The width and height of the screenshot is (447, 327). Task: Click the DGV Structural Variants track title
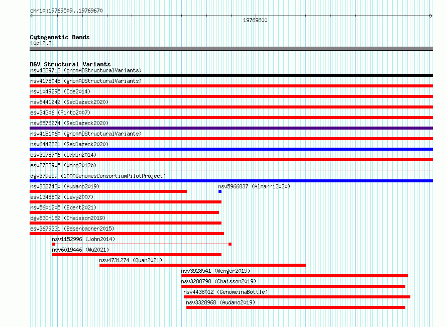pyautogui.click(x=70, y=64)
